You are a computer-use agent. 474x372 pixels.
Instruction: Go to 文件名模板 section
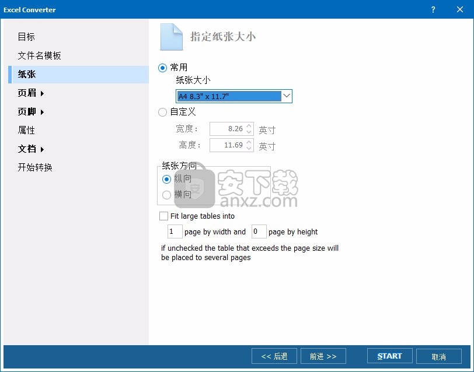(x=39, y=55)
